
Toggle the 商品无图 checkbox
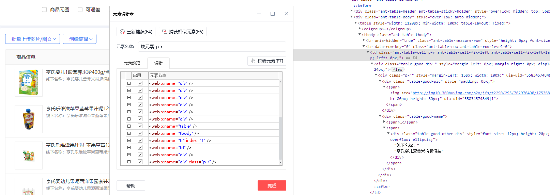coord(44,10)
